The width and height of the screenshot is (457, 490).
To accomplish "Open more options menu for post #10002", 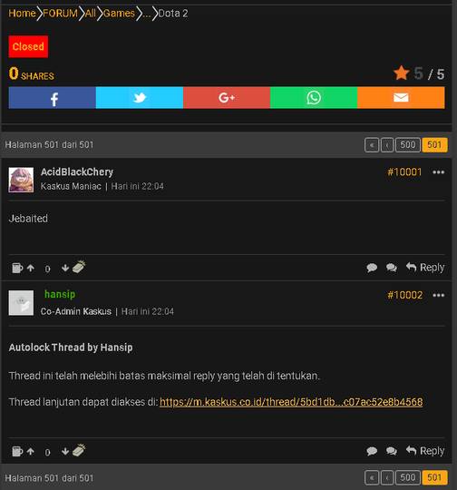I will pos(438,295).
